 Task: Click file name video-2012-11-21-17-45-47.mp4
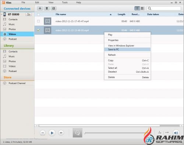pyautogui.click(x=72, y=21)
